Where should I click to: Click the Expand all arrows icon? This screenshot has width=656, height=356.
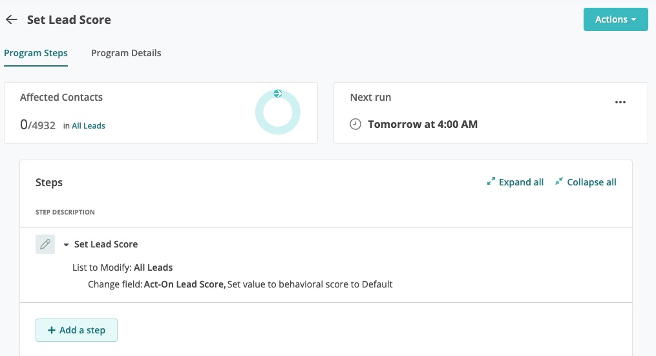(491, 182)
